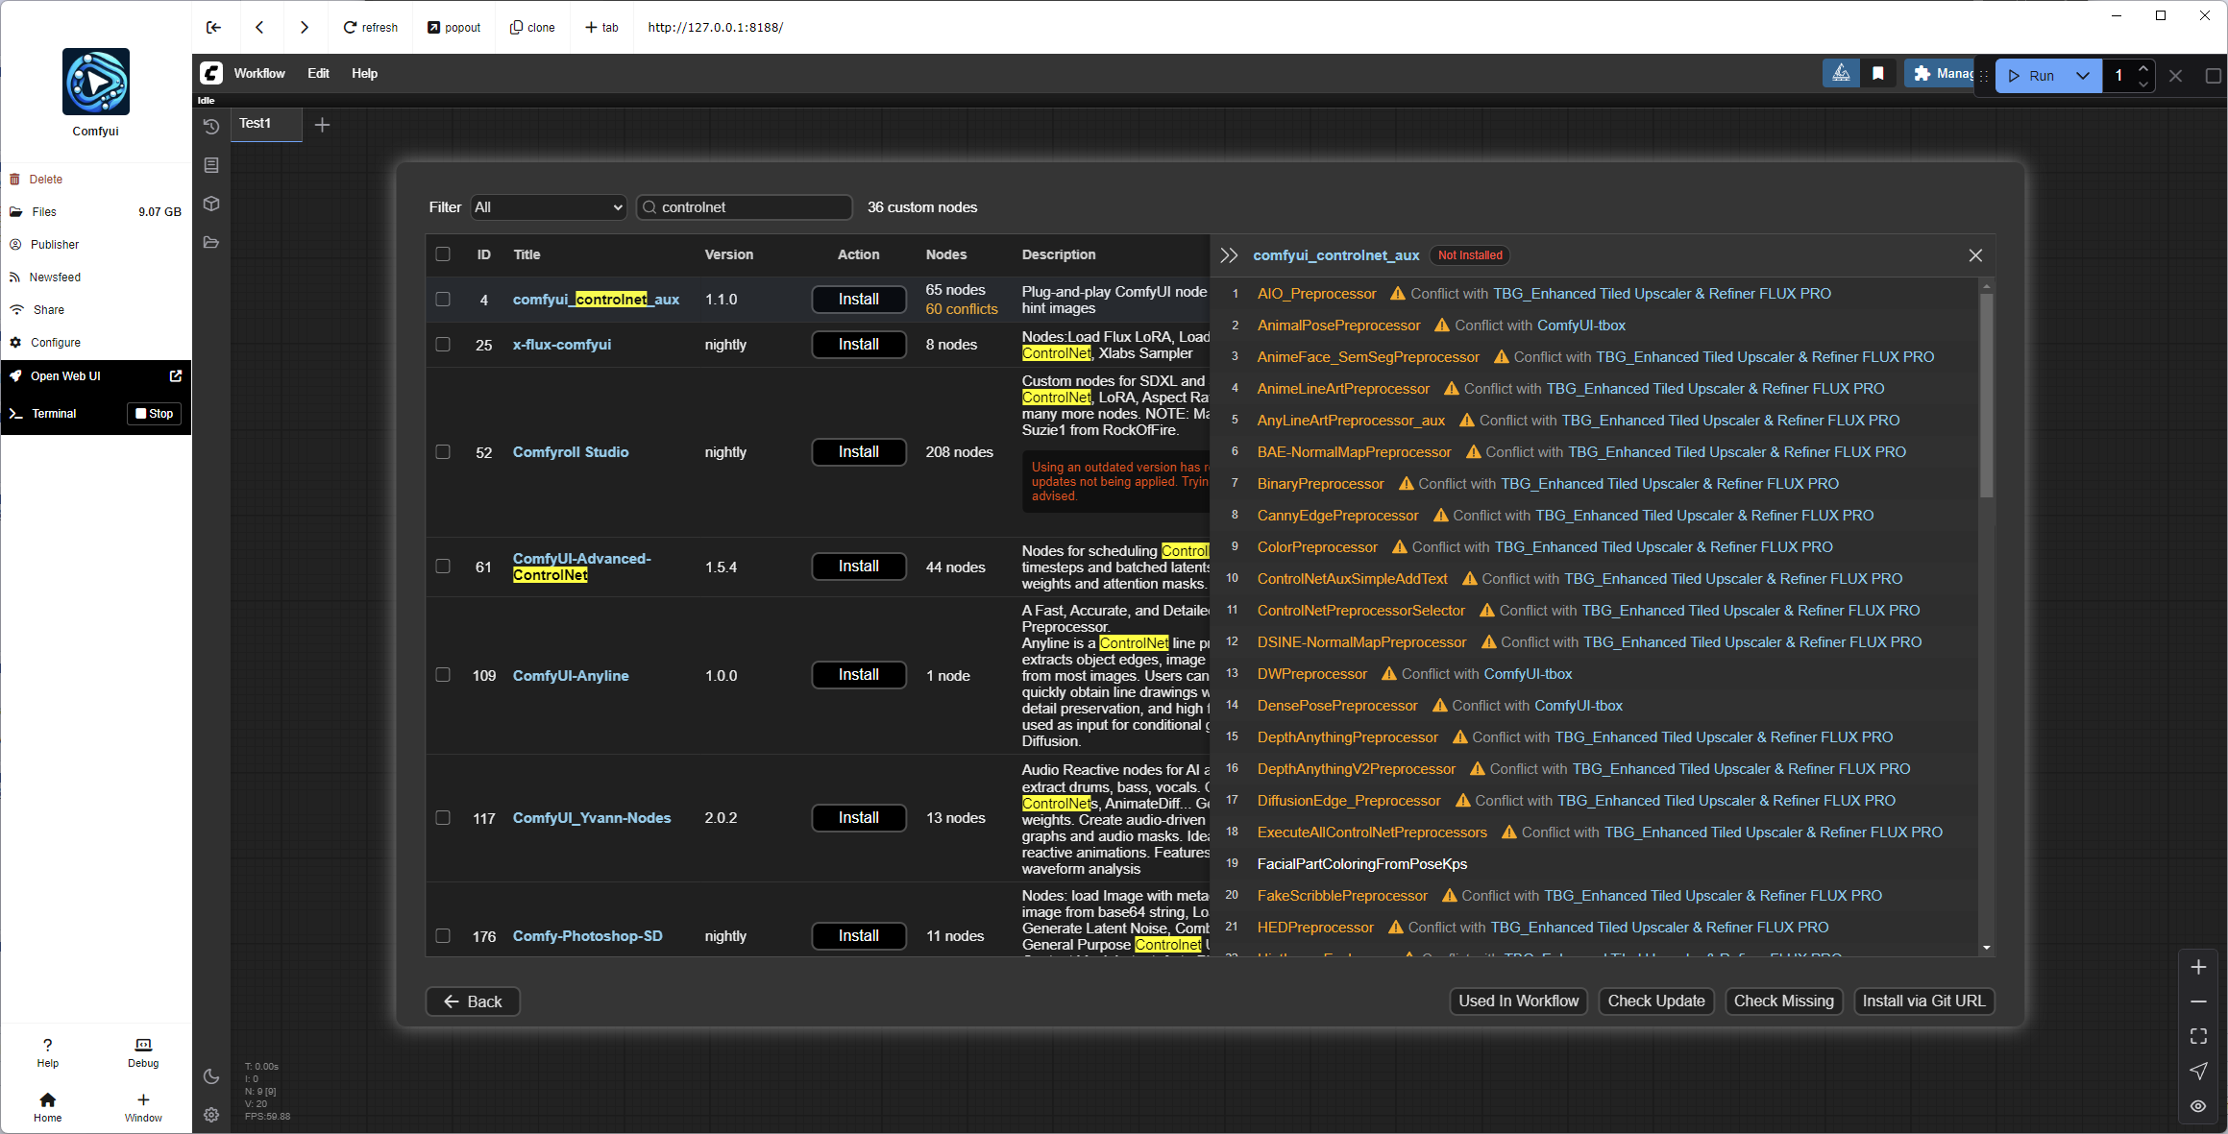This screenshot has height=1134, width=2228.
Task: Select Configure in the left sidebar
Action: click(x=56, y=343)
